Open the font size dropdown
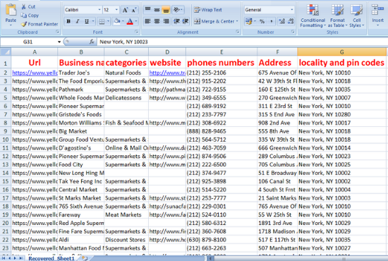Image resolution: width=388 pixels, height=261 pixels. click(x=116, y=10)
